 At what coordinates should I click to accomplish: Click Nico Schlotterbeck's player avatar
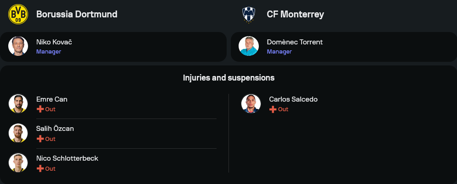point(18,163)
